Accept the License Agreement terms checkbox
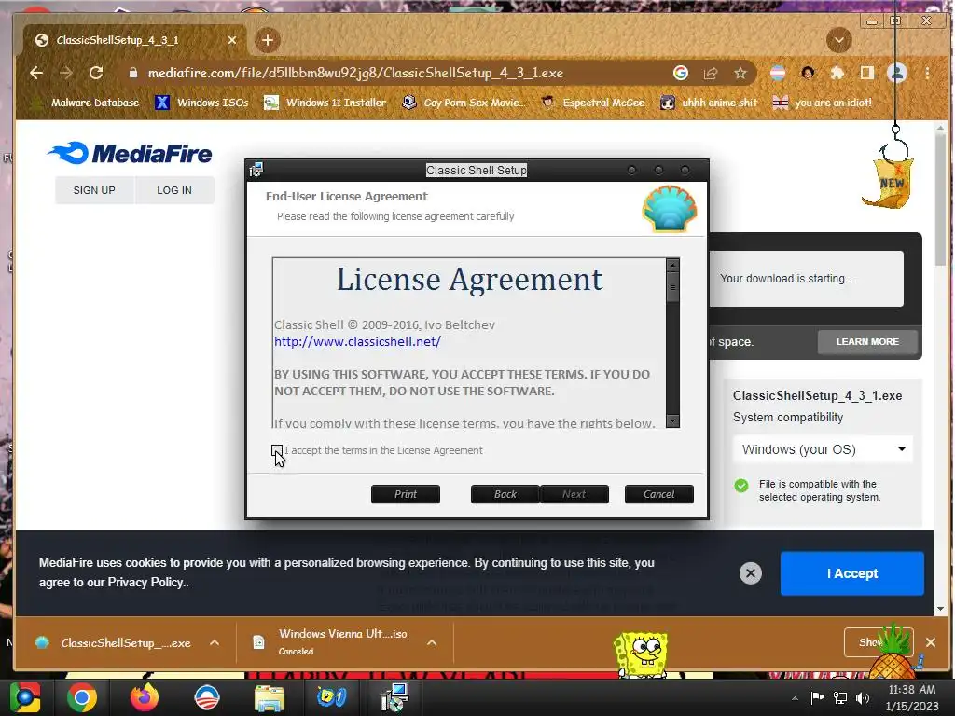Image resolution: width=955 pixels, height=716 pixels. coord(276,450)
